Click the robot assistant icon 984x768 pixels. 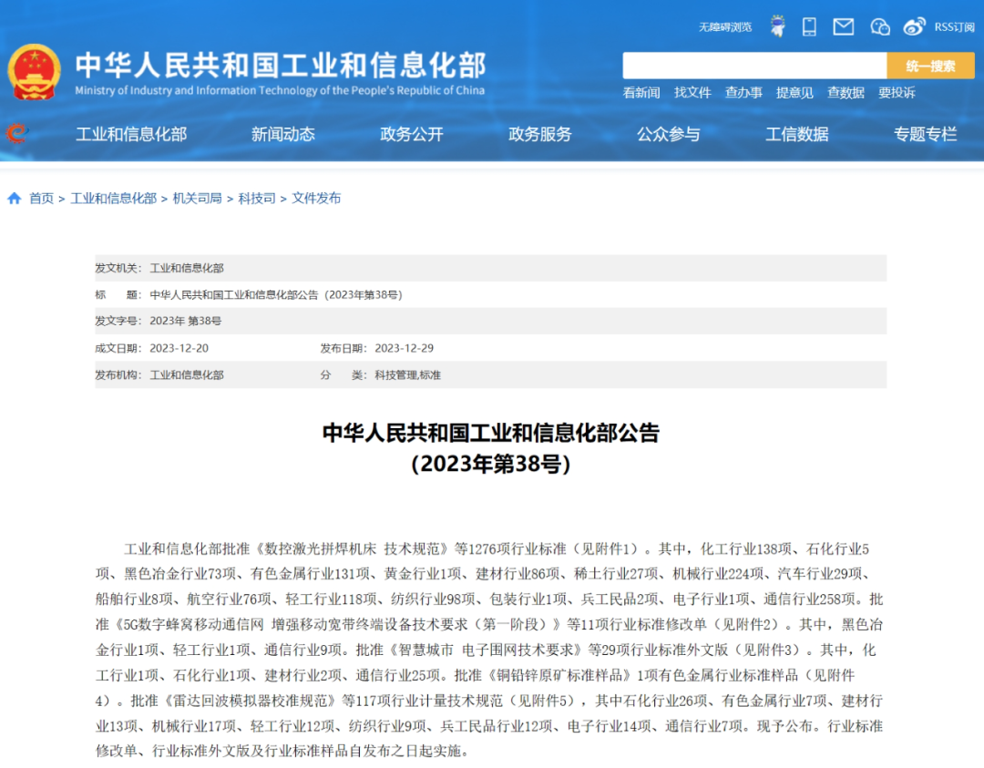point(777,26)
